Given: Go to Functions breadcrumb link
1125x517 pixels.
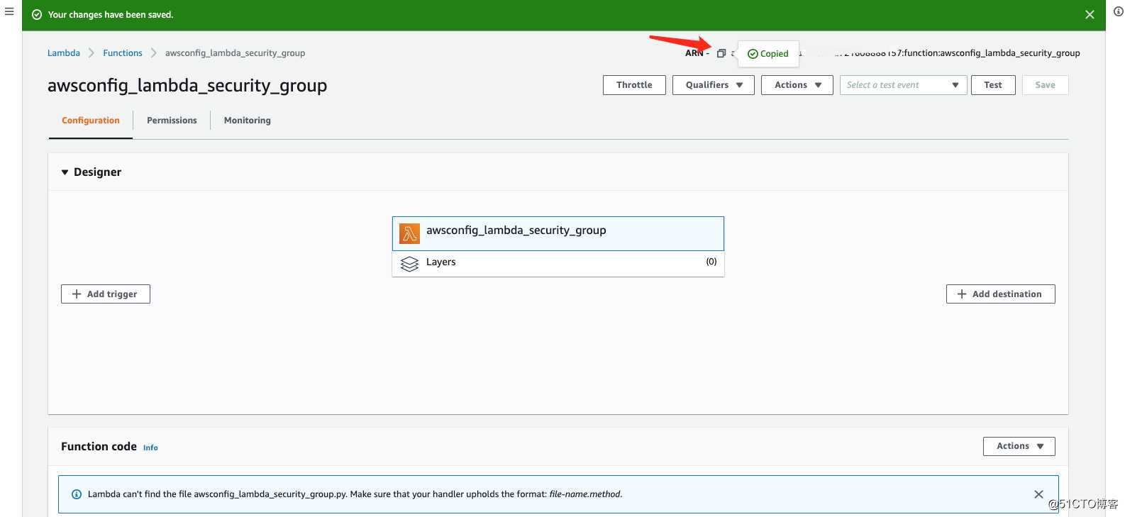Looking at the screenshot, I should pyautogui.click(x=123, y=53).
